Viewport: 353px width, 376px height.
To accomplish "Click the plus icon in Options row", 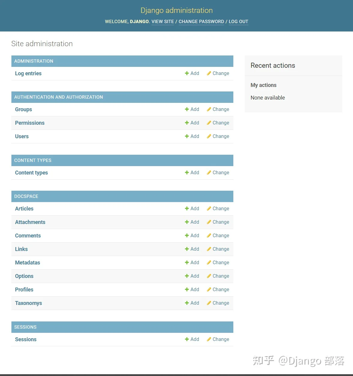I will (187, 276).
